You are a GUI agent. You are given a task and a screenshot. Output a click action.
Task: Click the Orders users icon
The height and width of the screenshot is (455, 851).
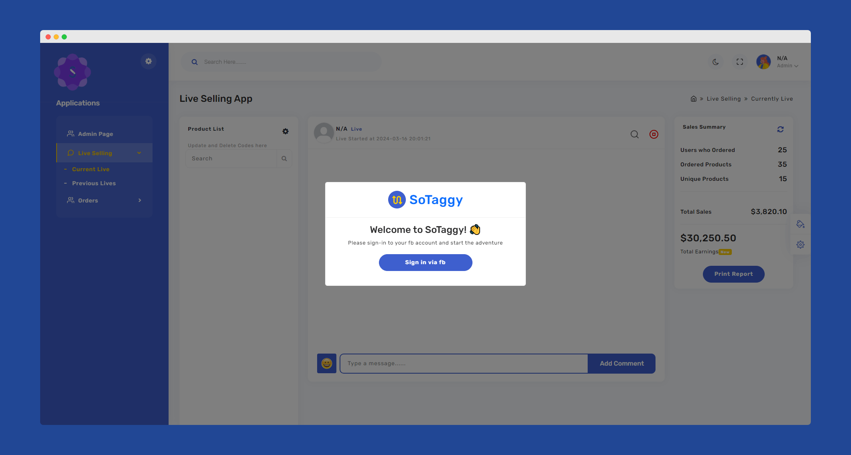[x=71, y=200]
